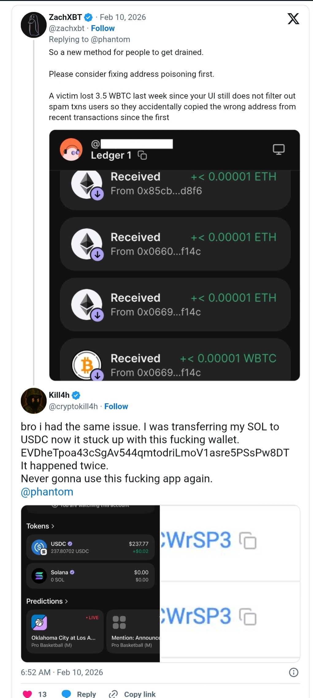Screen dimensions: 313x698
Task: Click ZachXBT's profile avatar
Action: (x=33, y=25)
